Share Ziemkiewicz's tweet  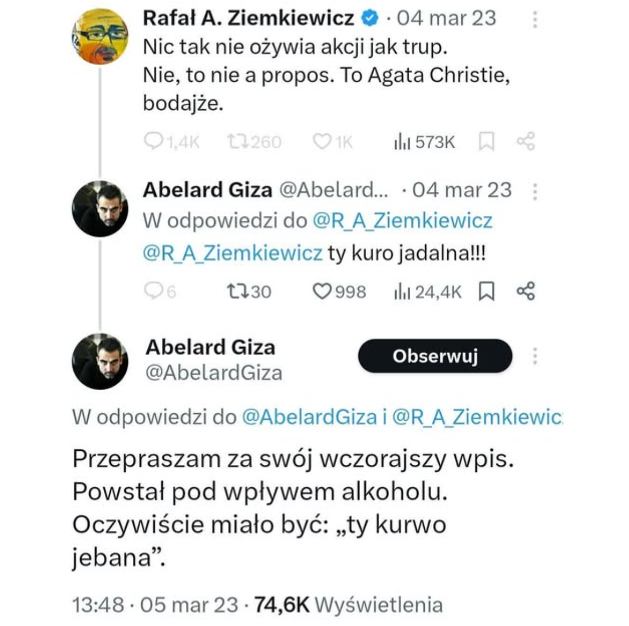point(526,141)
